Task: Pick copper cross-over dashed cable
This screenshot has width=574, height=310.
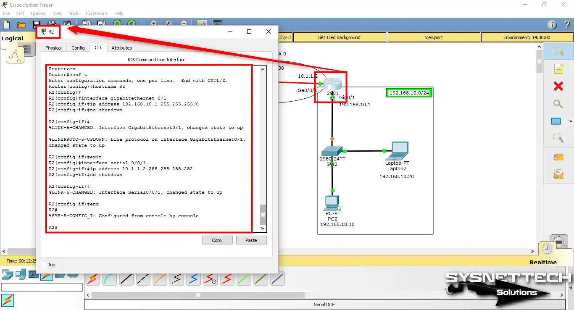Action: click(143, 278)
